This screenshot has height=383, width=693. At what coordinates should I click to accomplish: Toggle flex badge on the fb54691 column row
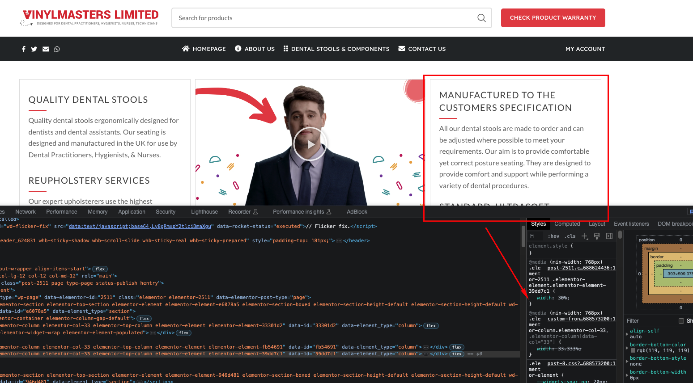pyautogui.click(x=457, y=347)
